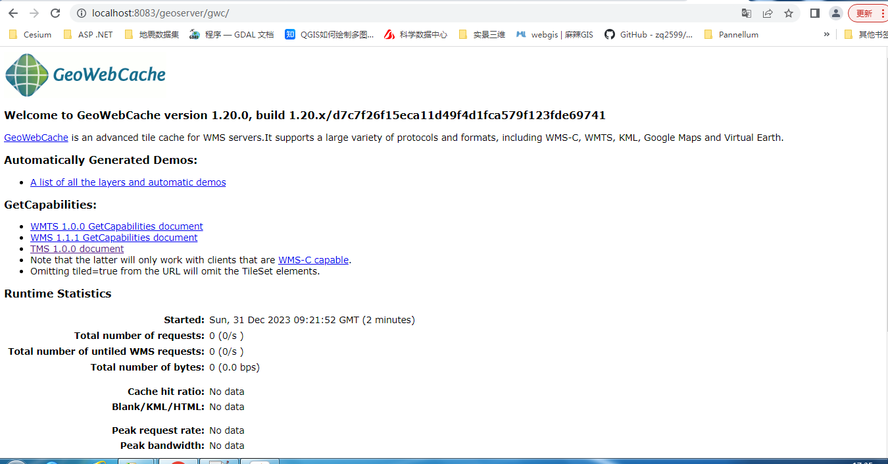Viewport: 888px width, 464px height.
Task: Open list of all layers and automatic demos
Action: 128,182
